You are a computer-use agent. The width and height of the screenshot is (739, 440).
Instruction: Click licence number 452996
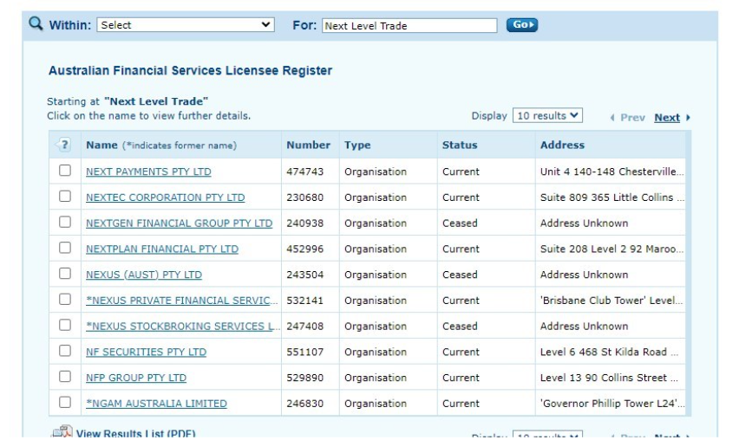[x=305, y=249]
